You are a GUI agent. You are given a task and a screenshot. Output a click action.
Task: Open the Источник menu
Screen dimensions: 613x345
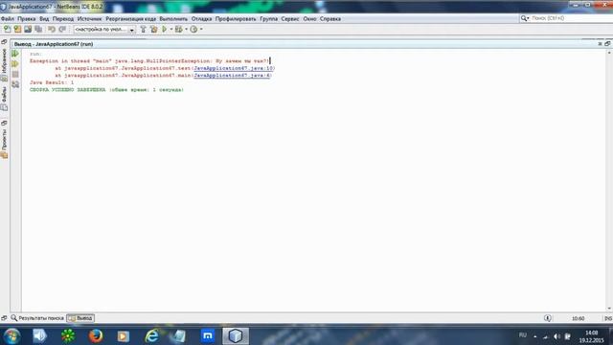89,19
